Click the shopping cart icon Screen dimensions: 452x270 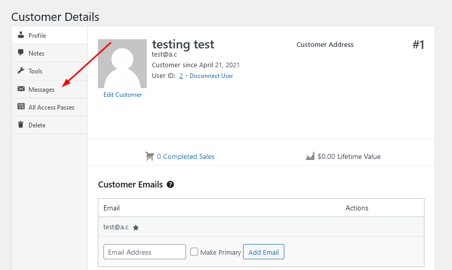click(150, 156)
